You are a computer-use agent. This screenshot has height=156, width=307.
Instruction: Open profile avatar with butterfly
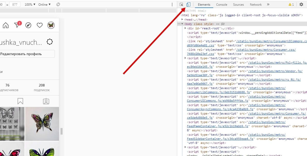point(51,25)
